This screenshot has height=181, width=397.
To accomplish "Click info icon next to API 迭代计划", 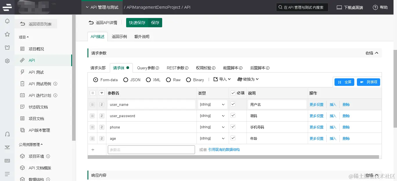I will click(55, 95).
